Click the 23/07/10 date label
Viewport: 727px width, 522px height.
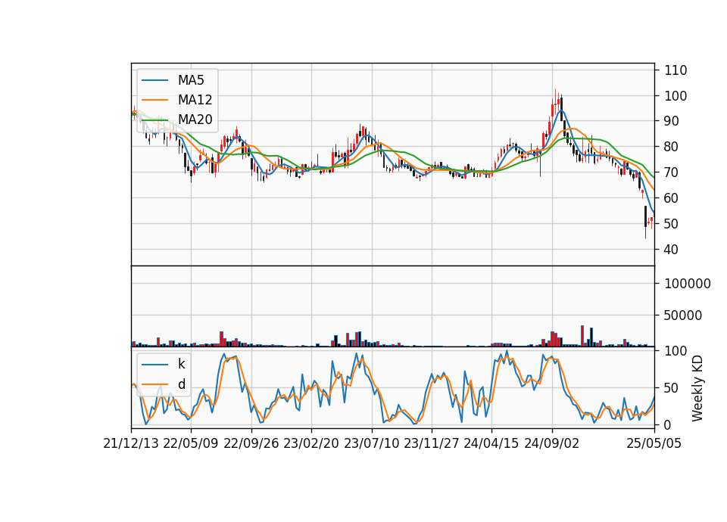coord(371,443)
